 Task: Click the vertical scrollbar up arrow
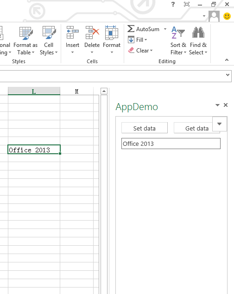pos(104,91)
